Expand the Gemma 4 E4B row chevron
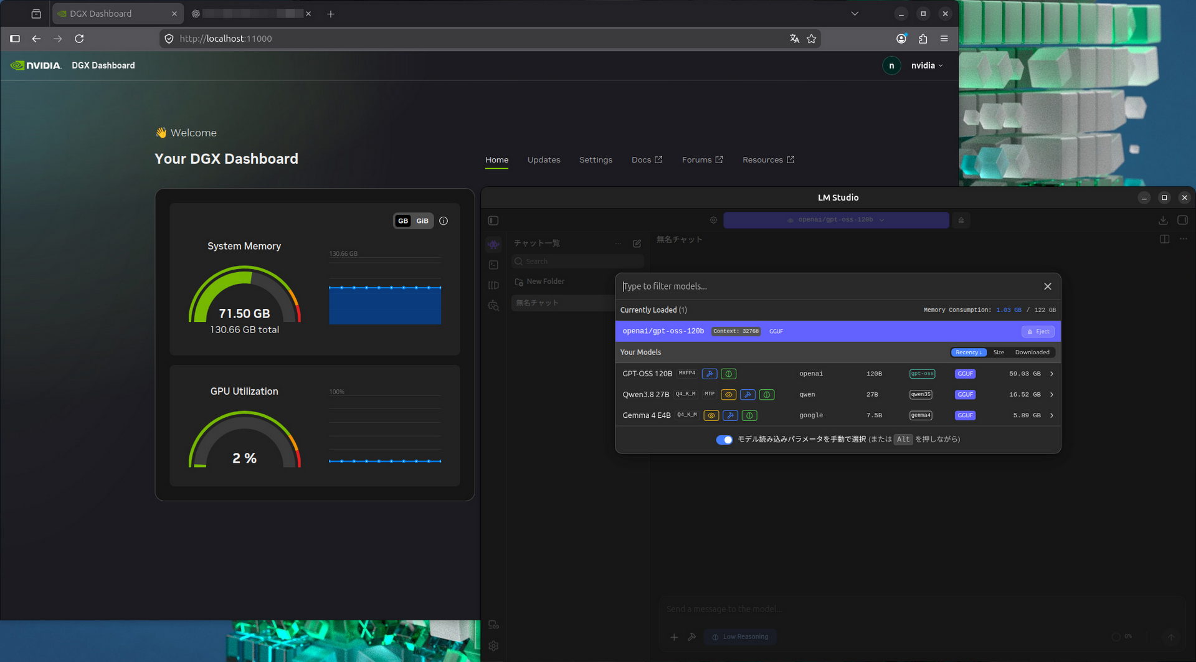This screenshot has width=1196, height=662. (1051, 415)
